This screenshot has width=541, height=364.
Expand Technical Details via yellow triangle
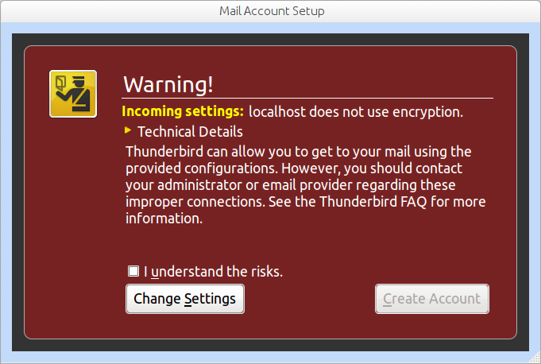tap(128, 130)
